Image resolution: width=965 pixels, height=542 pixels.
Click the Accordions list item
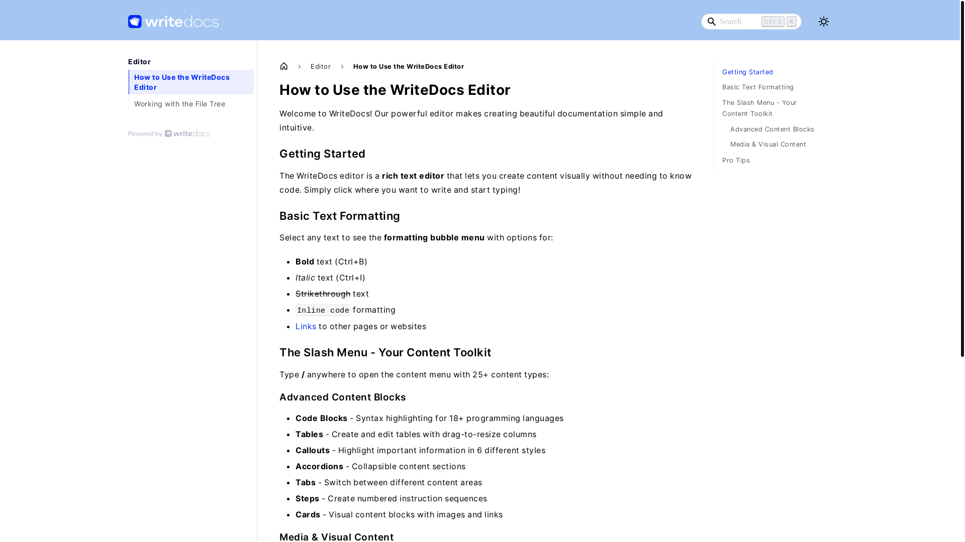[x=380, y=466]
